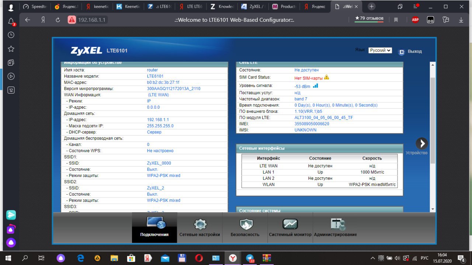472x265 pixels.
Task: Open the ABP adblock extension icon
Action: click(x=415, y=20)
